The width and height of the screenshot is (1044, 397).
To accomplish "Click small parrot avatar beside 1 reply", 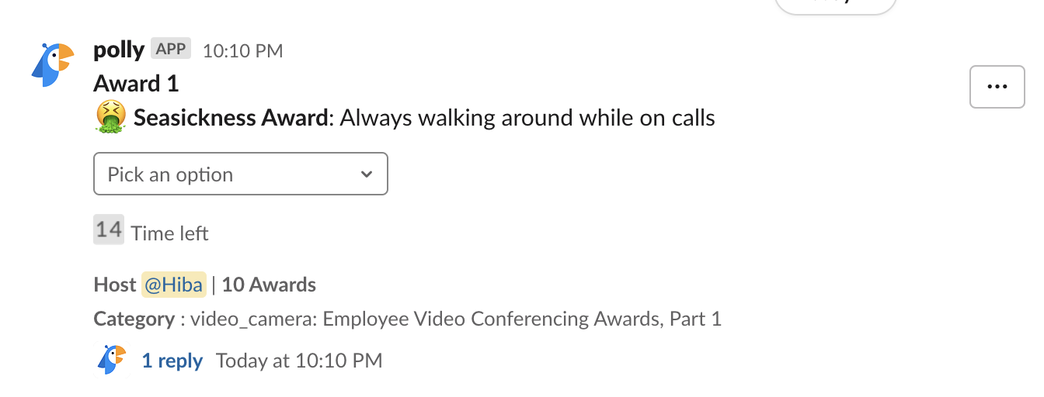I will point(112,360).
